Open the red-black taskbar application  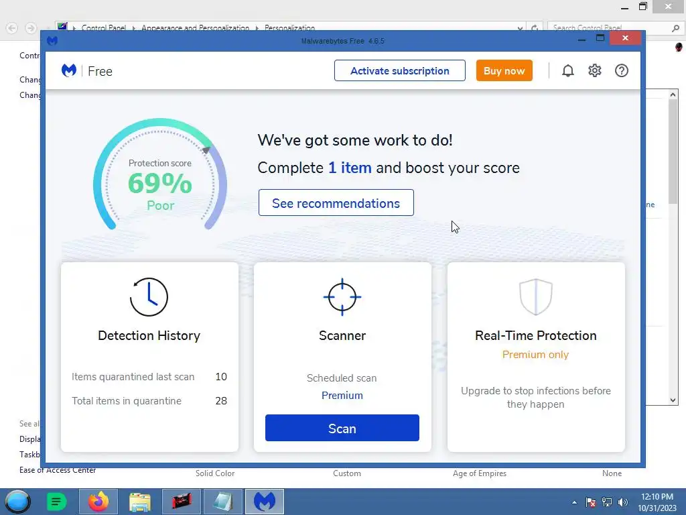click(x=182, y=502)
